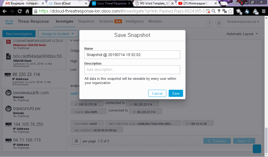
Task: Click the key password icon in address bar
Action: 219,11
